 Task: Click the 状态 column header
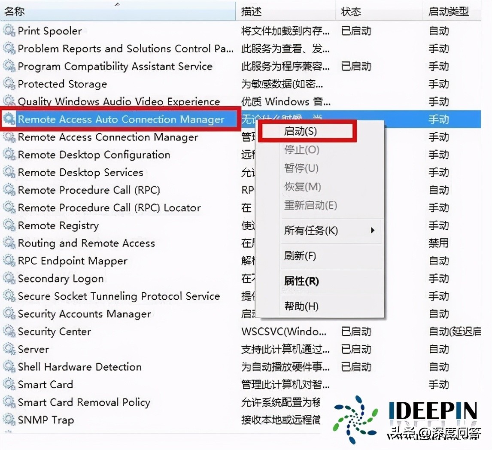click(350, 12)
